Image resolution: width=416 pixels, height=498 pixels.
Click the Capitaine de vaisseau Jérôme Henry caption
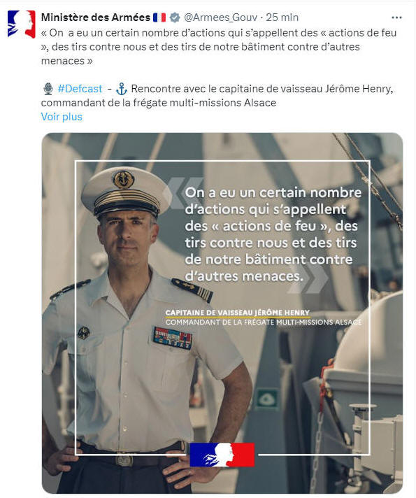tap(238, 313)
